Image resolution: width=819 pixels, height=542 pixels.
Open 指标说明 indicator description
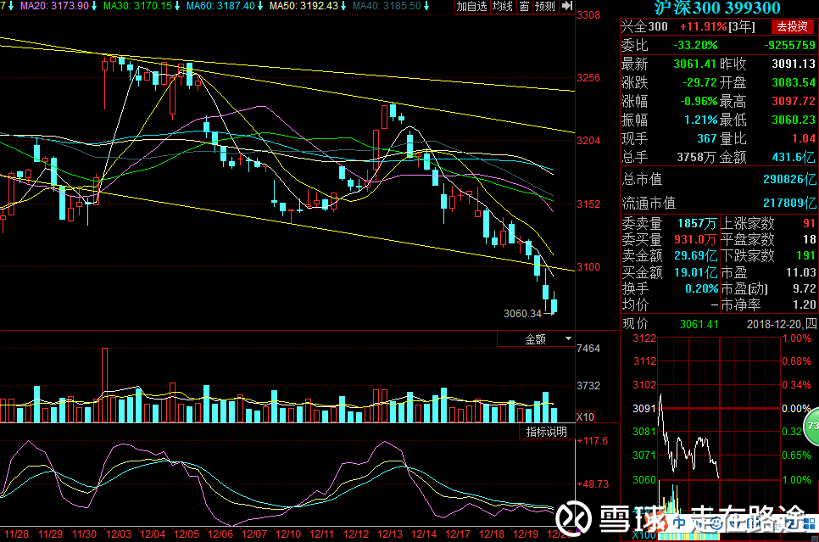pos(546,431)
